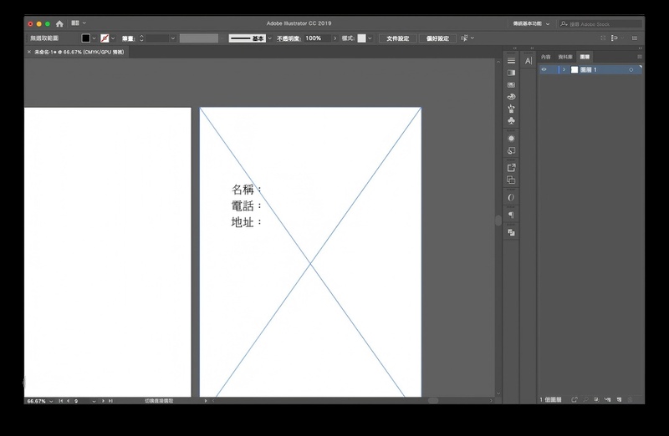Open the Brushes panel icon

click(511, 109)
